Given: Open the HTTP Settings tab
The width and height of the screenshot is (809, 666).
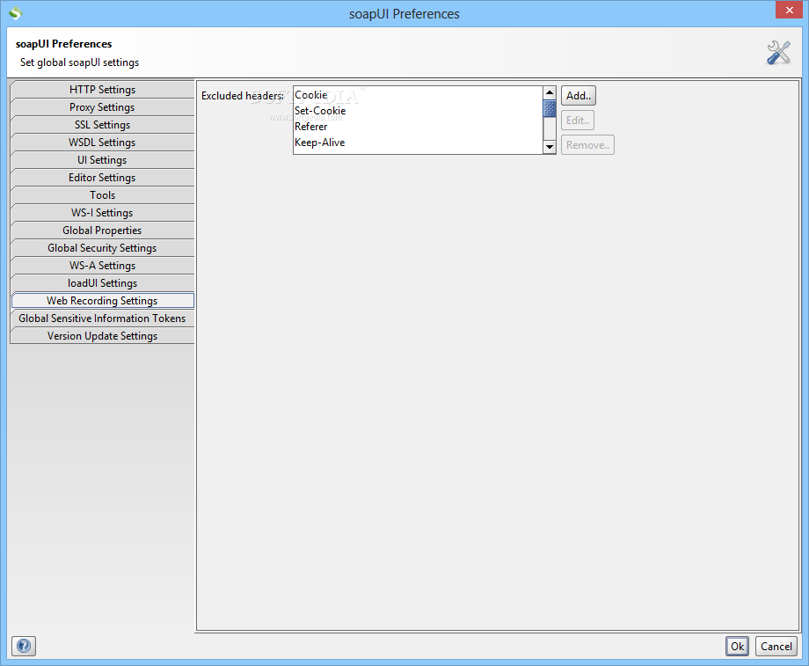Looking at the screenshot, I should coord(102,90).
